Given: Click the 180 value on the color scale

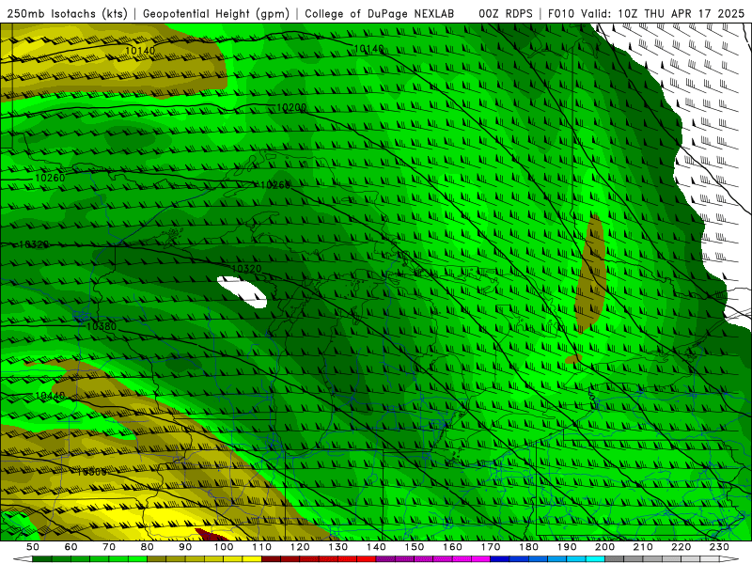Looking at the screenshot, I should (x=528, y=547).
